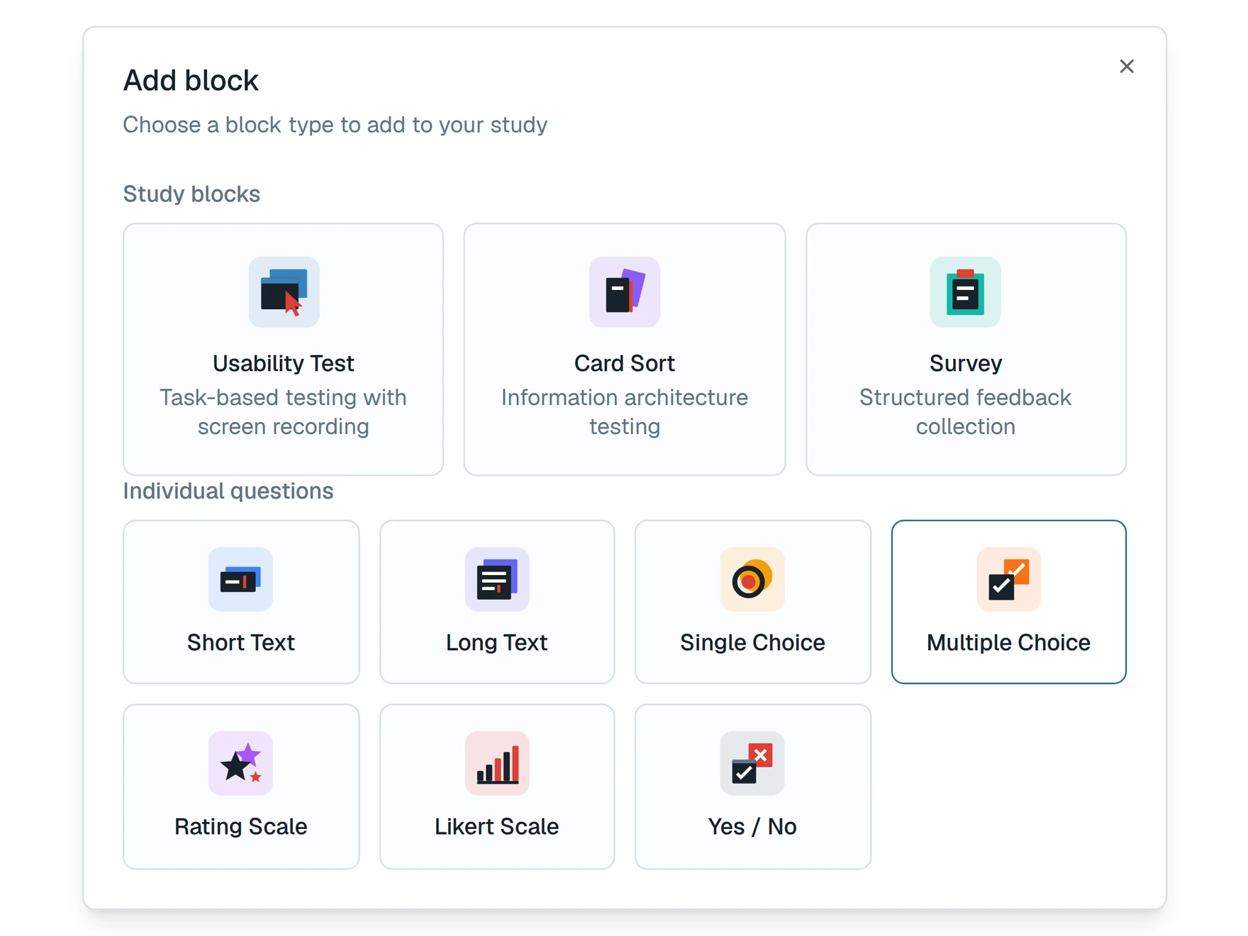
Task: Select the Long Text label
Action: [x=496, y=642]
